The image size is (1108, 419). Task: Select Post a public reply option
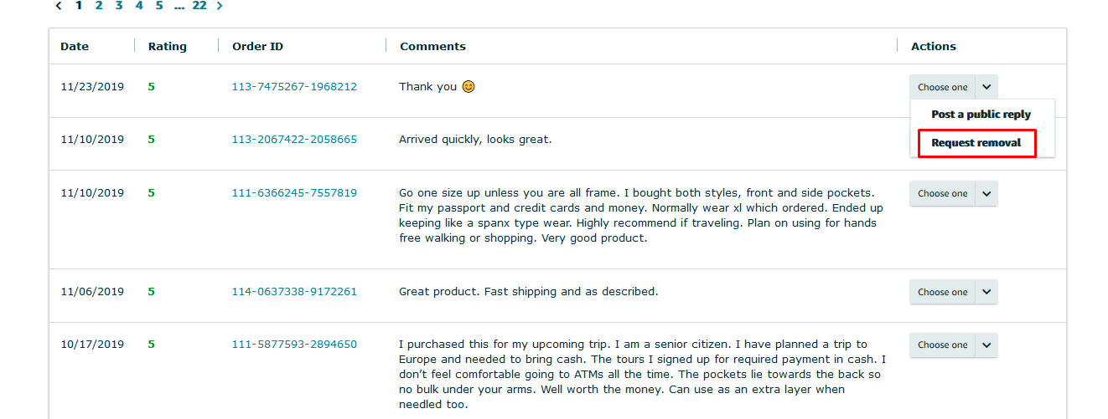(981, 115)
